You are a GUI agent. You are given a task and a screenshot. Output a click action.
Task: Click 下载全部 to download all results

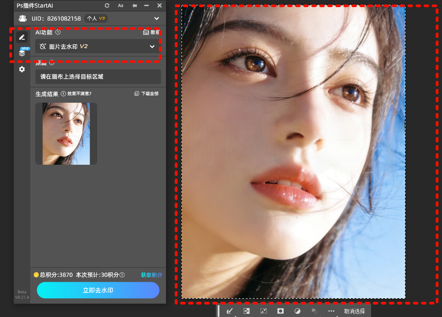(146, 94)
